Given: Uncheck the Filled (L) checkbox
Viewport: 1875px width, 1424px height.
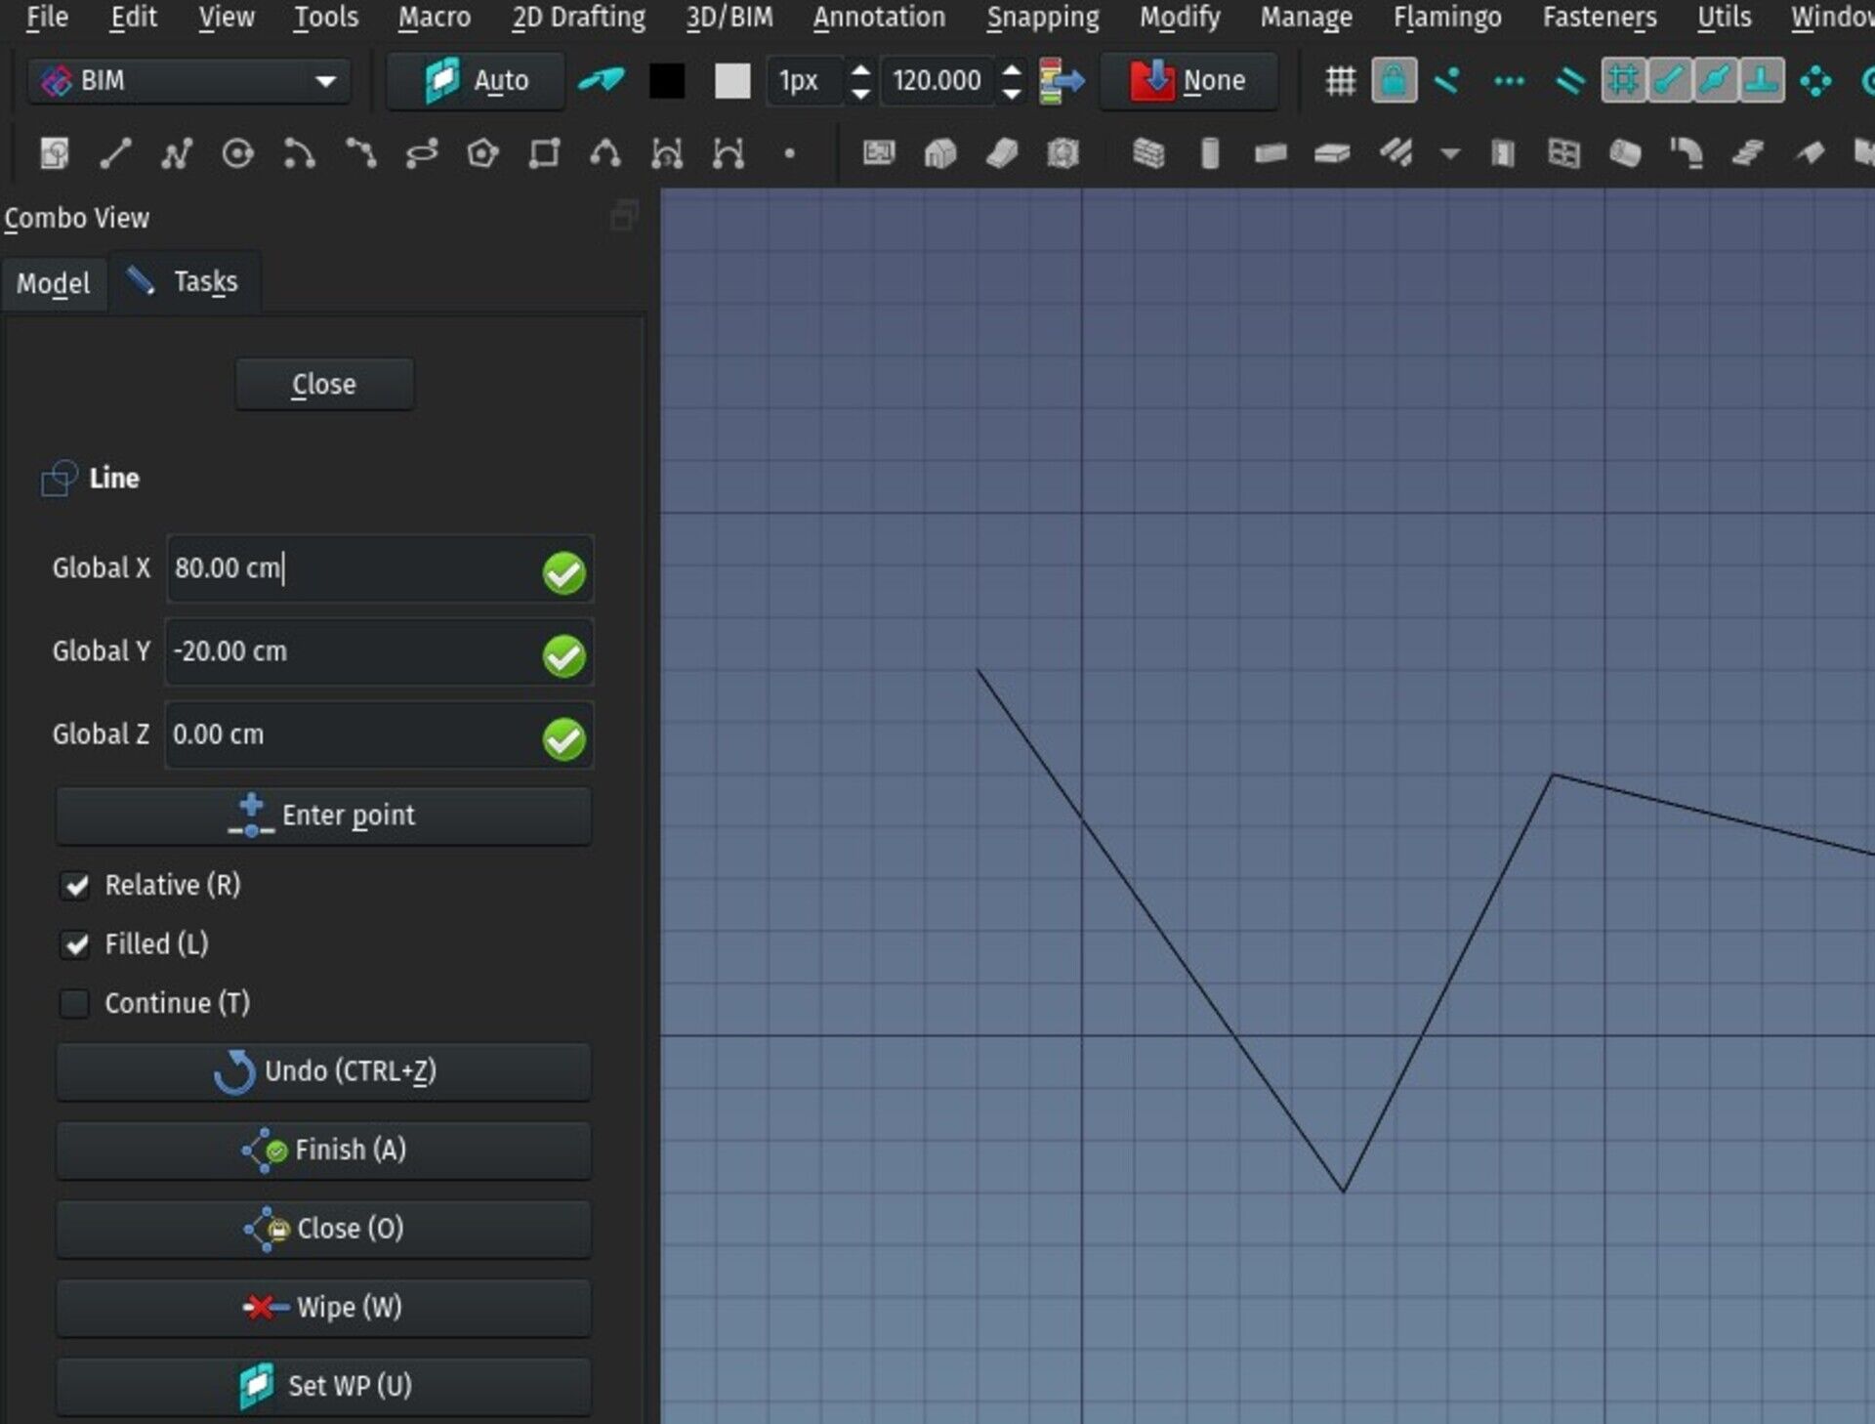Looking at the screenshot, I should point(76,944).
